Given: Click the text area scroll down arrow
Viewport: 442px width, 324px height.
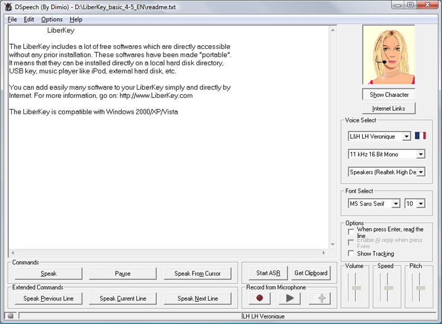Looking at the screenshot, I should pyautogui.click(x=332, y=244).
